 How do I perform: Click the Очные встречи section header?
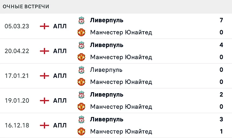click(26, 7)
